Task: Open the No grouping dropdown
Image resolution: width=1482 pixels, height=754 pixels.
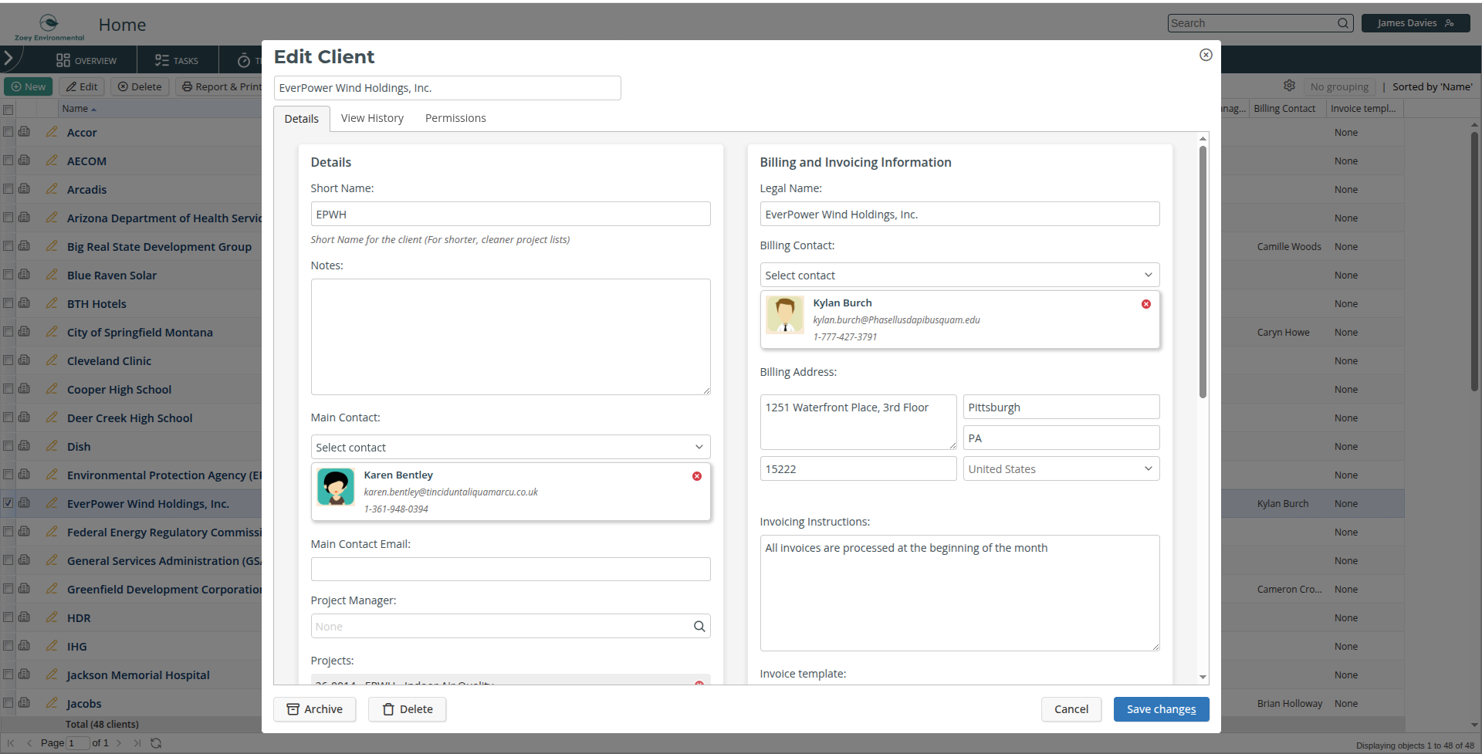Action: [x=1339, y=86]
